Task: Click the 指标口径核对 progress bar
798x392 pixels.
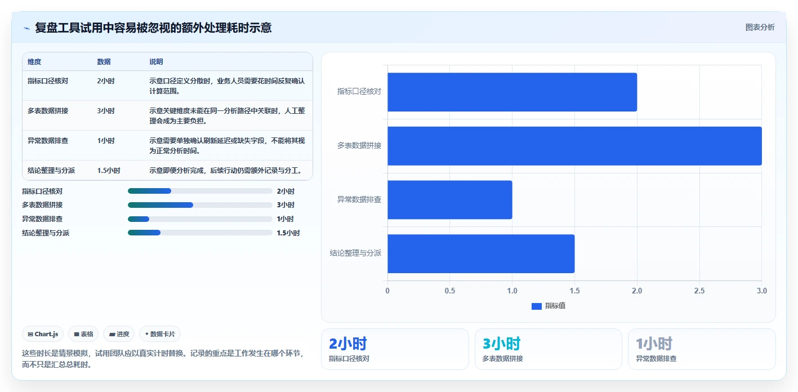Action: [200, 191]
